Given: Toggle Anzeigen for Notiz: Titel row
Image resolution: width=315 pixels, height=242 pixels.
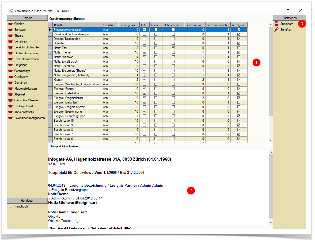Looking at the screenshot, I should click(x=239, y=48).
